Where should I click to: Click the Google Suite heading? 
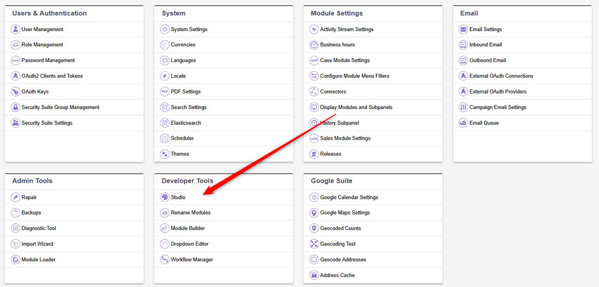pyautogui.click(x=332, y=181)
